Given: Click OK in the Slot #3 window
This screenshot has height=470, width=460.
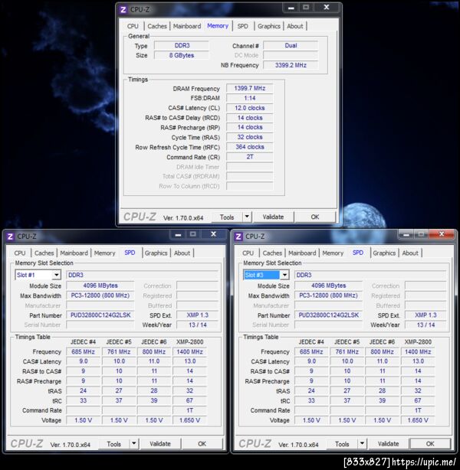Looking at the screenshot, I should click(430, 444).
